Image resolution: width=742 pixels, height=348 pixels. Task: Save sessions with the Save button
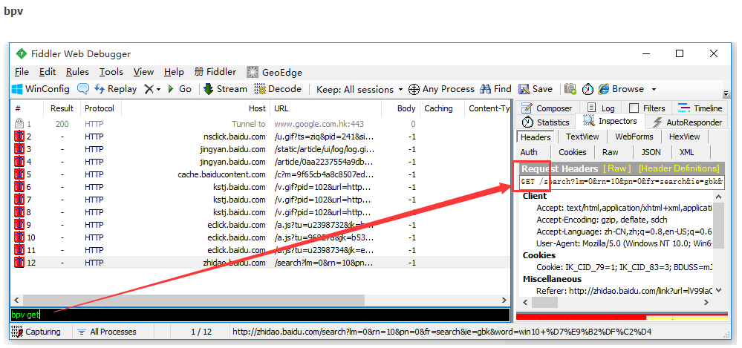pyautogui.click(x=536, y=89)
